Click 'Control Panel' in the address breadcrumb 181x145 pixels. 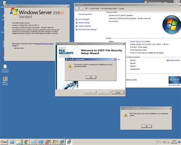click(x=94, y=9)
